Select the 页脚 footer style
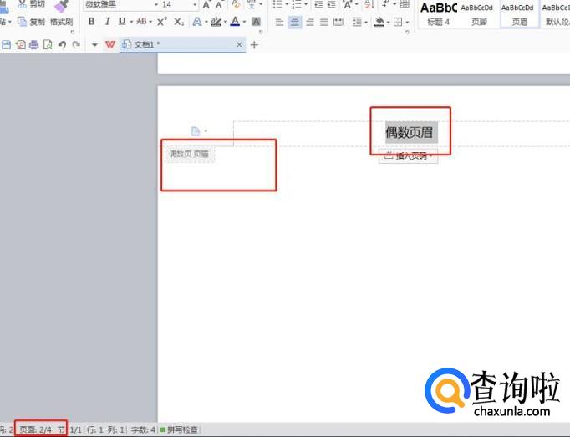The image size is (570, 437). 478,13
